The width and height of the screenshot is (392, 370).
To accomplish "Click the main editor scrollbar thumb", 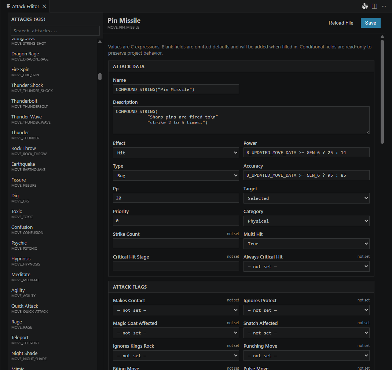I will pyautogui.click(x=382, y=92).
